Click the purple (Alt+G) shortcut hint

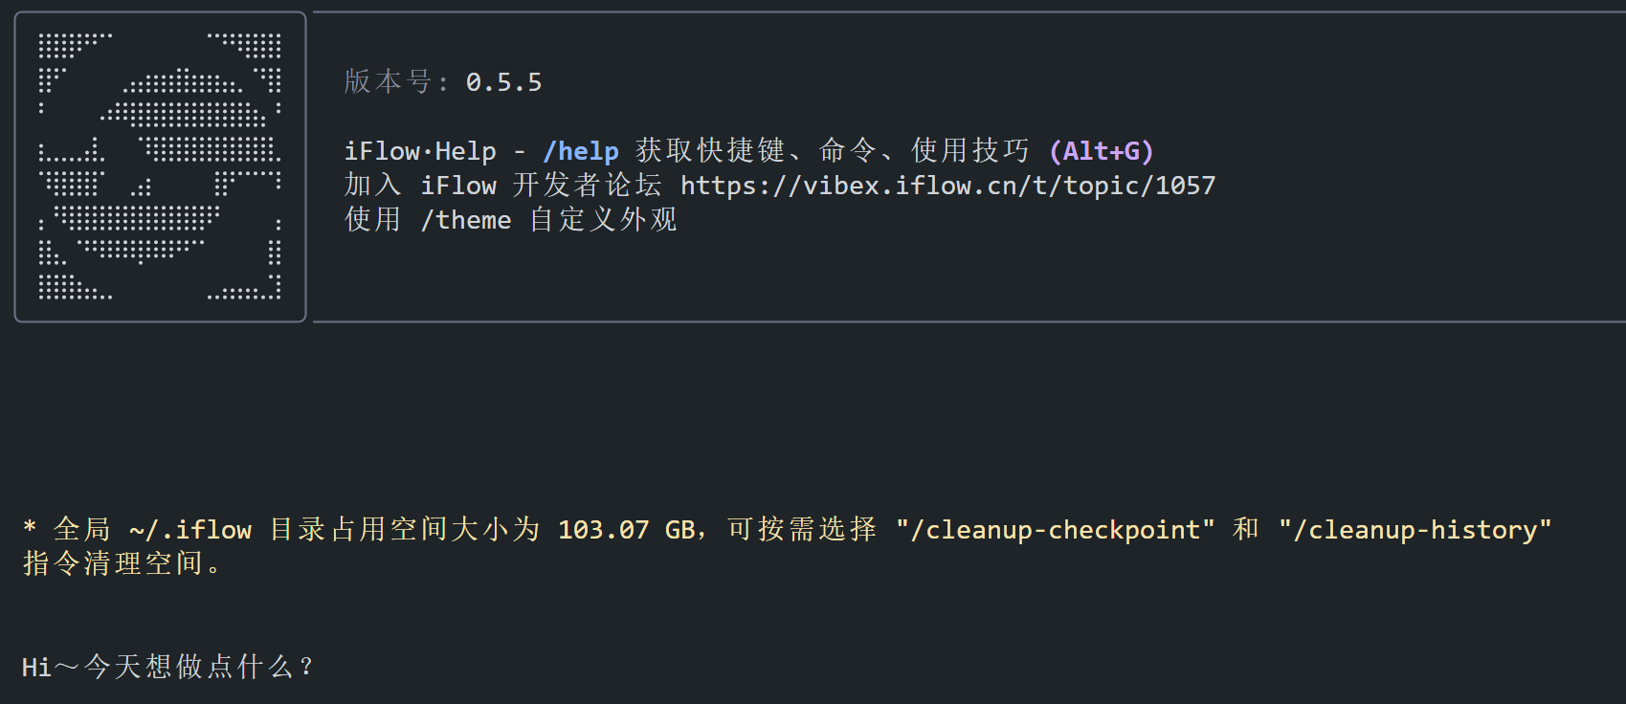click(1102, 151)
